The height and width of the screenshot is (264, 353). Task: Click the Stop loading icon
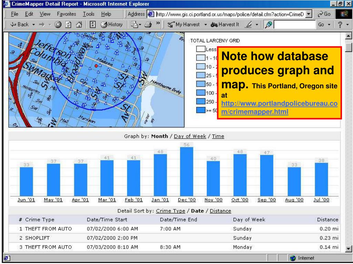click(58, 24)
